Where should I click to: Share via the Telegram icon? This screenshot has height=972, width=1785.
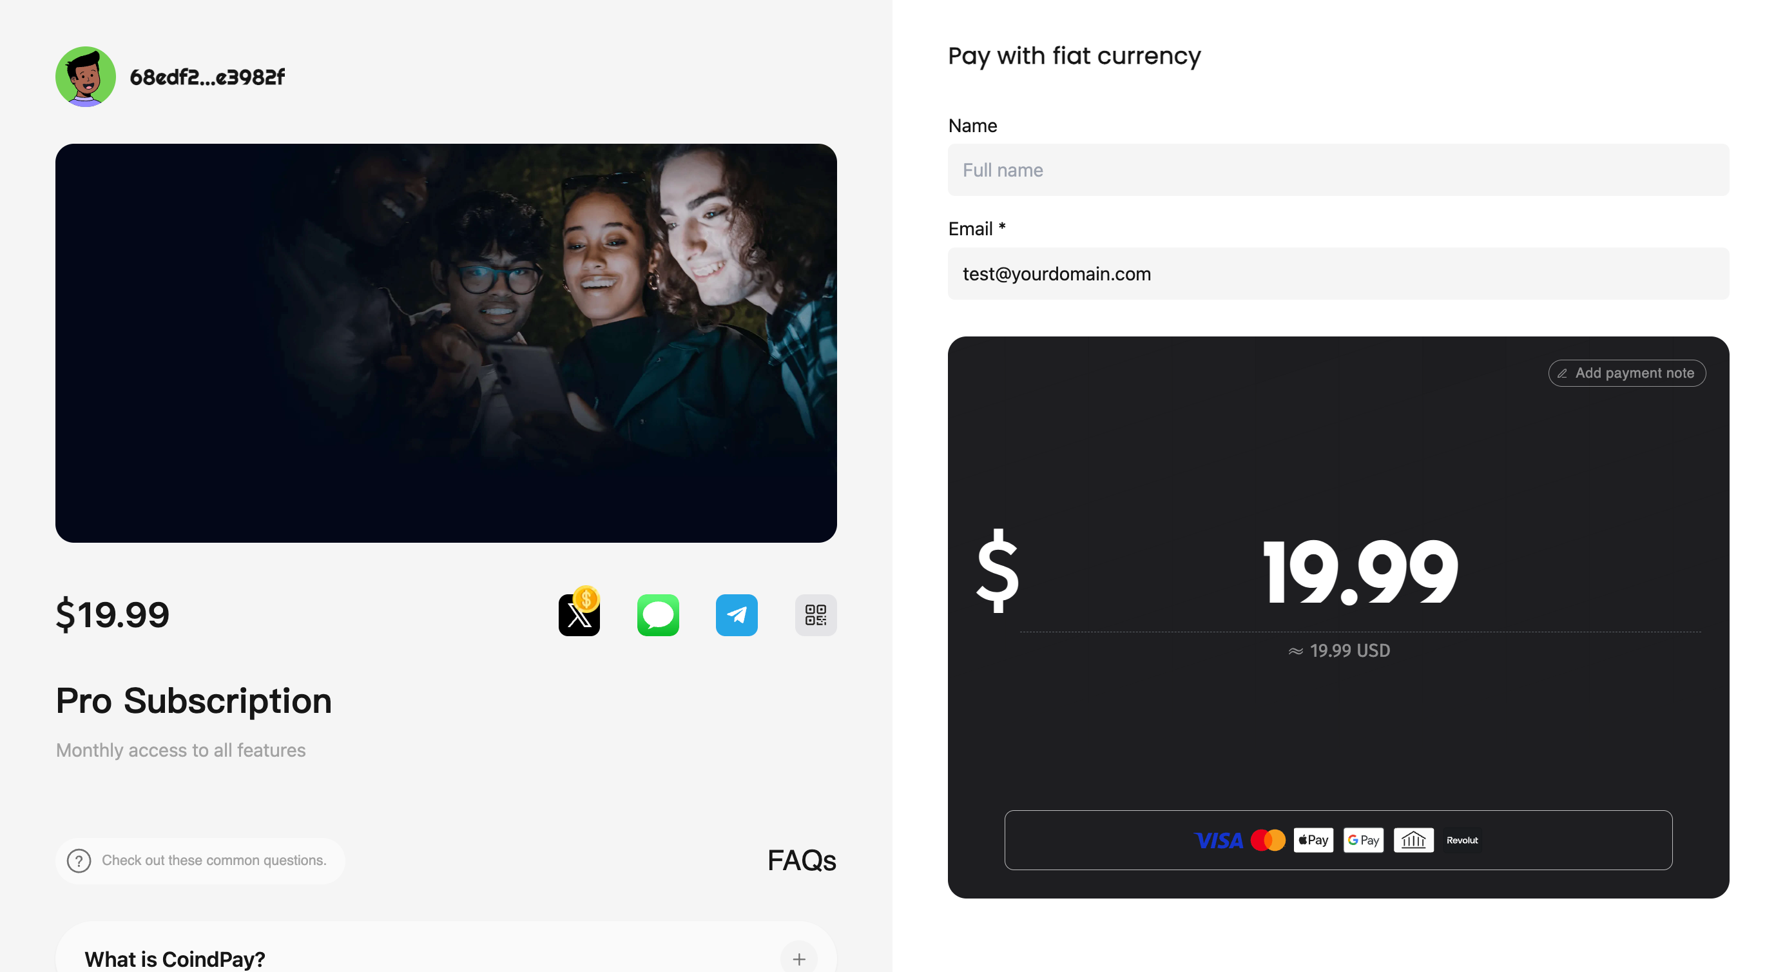coord(736,614)
